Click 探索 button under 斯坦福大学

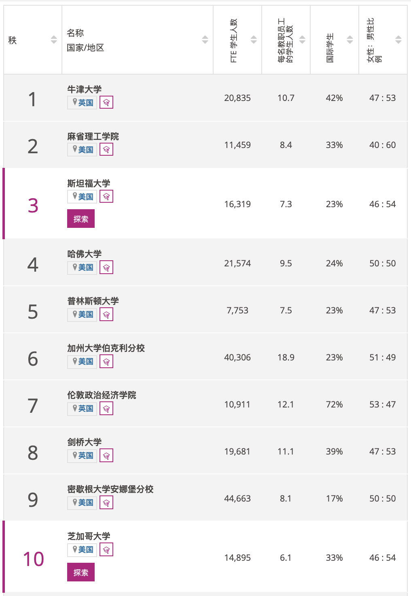point(81,219)
